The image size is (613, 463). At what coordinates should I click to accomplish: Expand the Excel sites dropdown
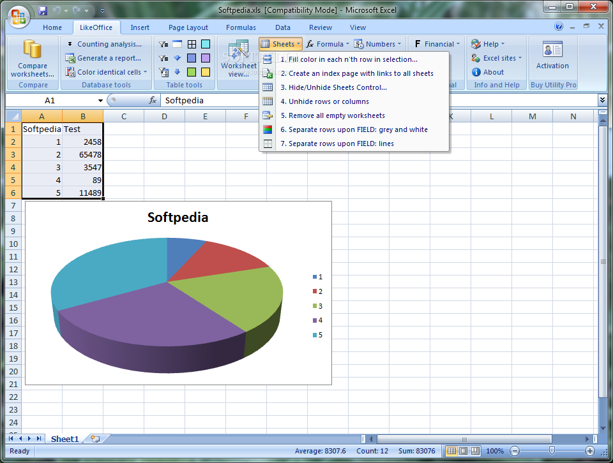497,58
